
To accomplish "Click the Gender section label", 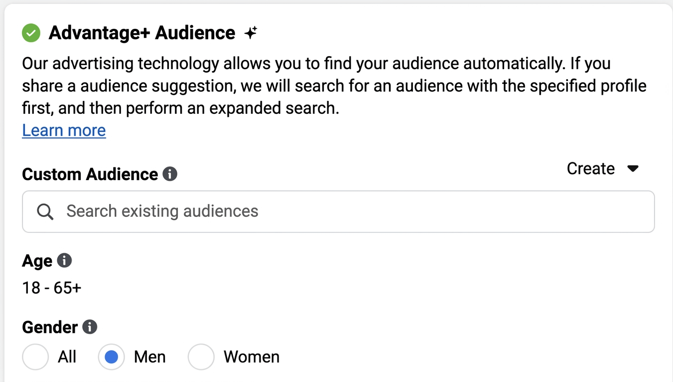I will (50, 327).
